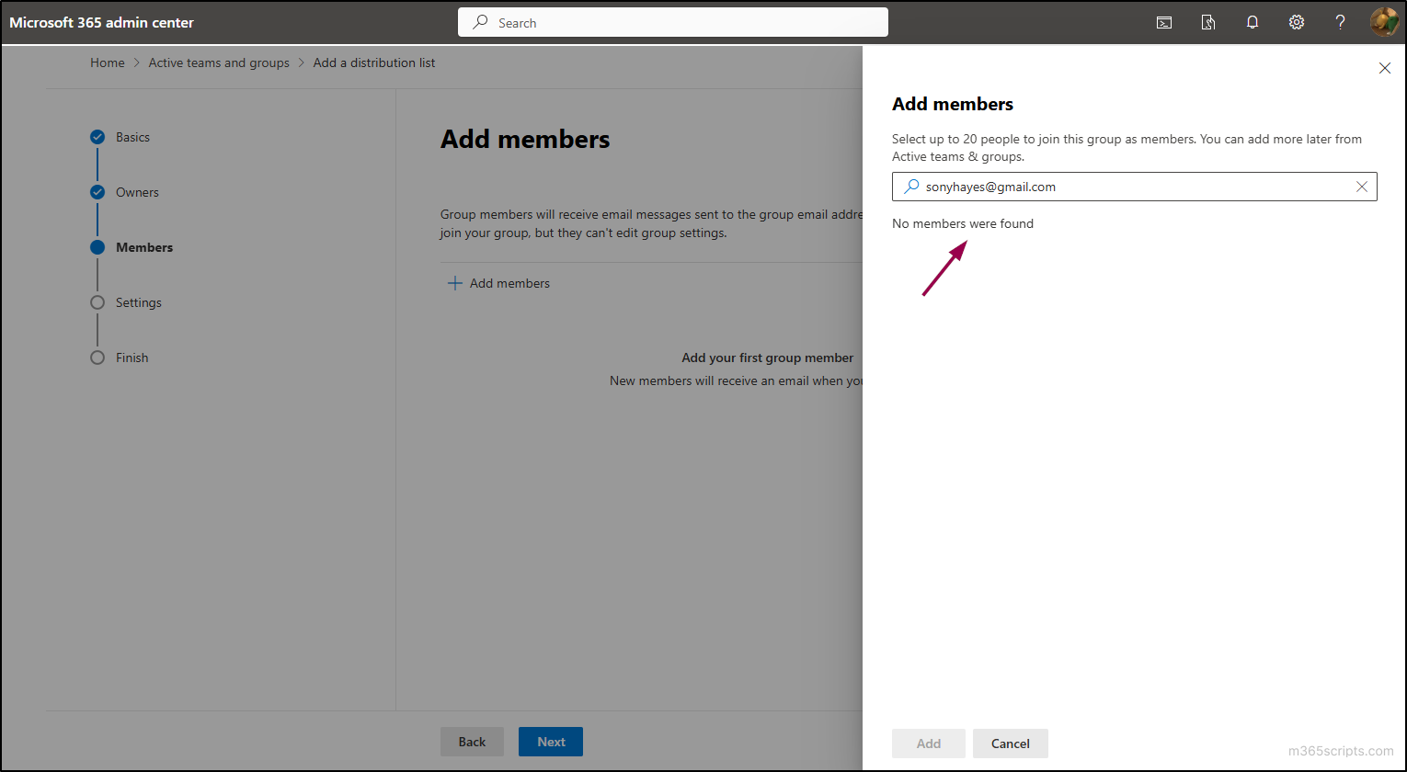Switch to the Members step
Screen dimensions: 1407x772
click(97, 246)
